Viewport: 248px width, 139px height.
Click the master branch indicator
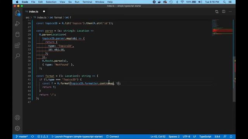[x=22, y=137]
